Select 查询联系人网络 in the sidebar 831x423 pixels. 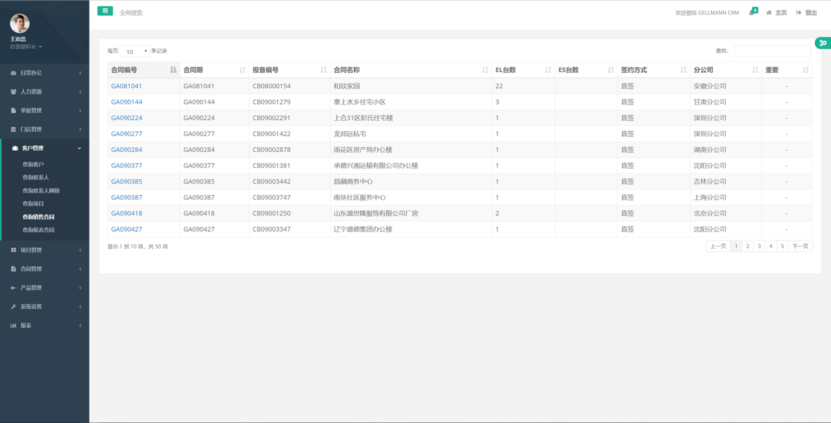[41, 191]
